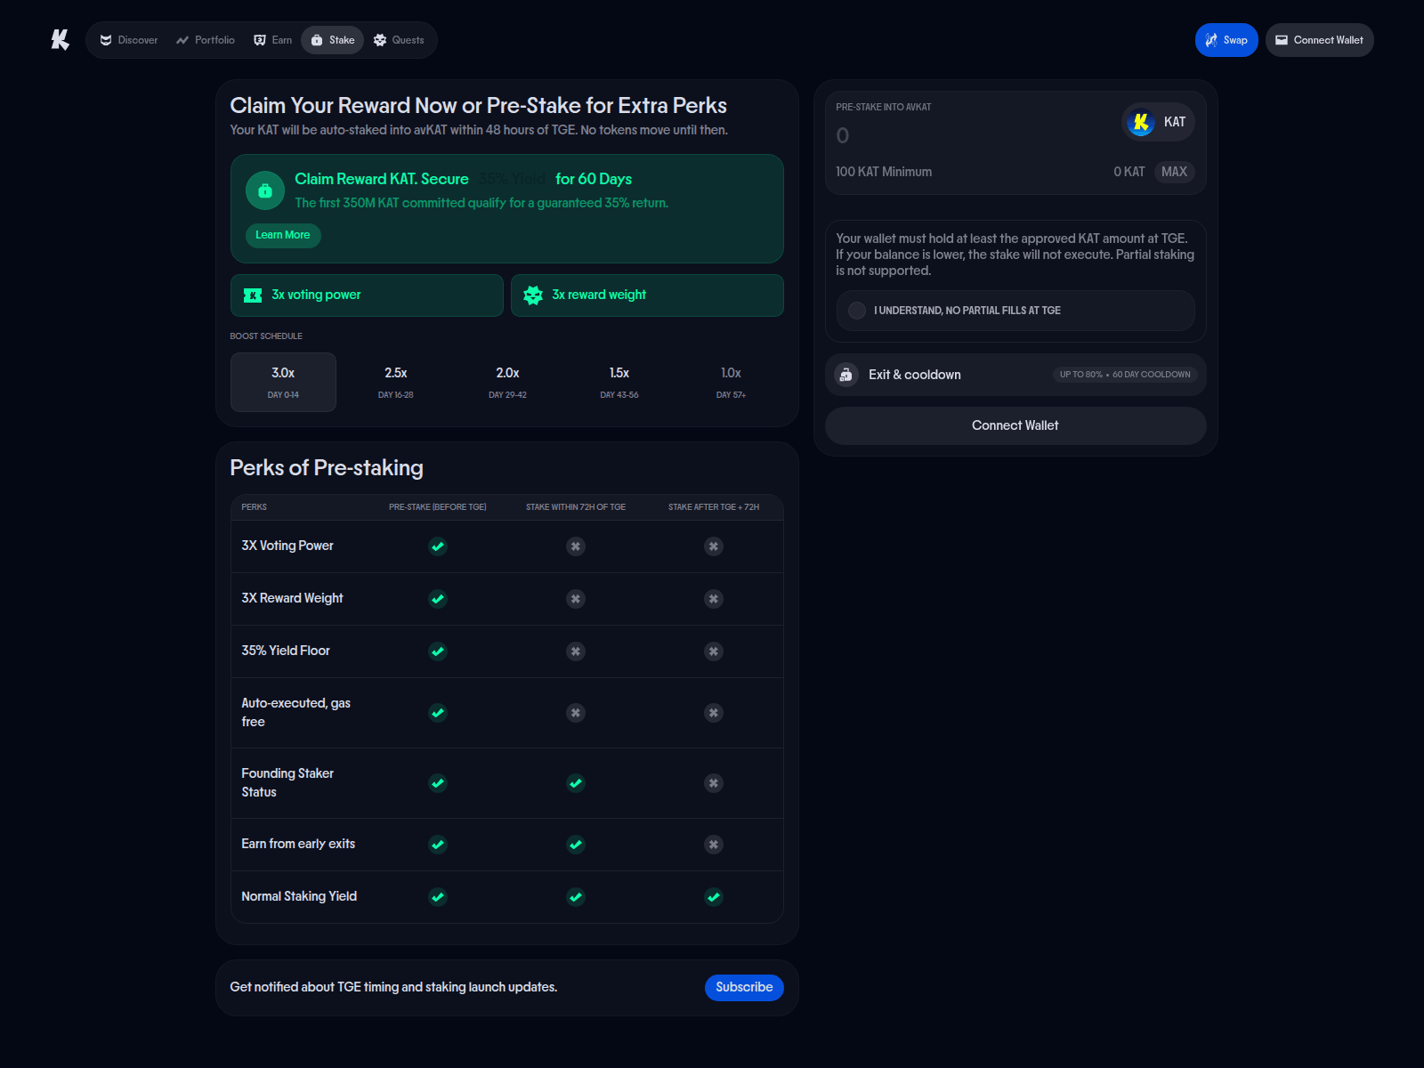Open the Discover tab
1424x1068 pixels.
pyautogui.click(x=129, y=40)
